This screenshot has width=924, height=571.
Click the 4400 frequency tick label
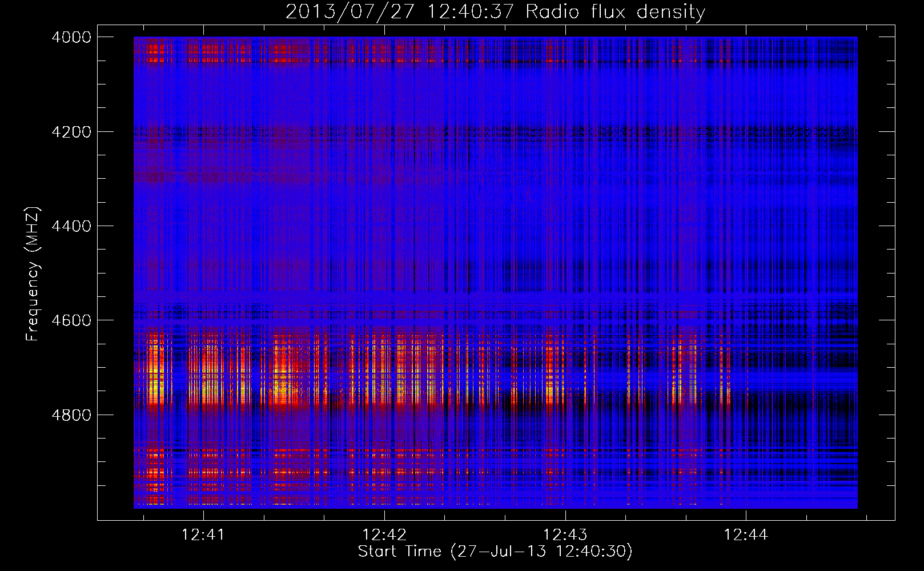point(71,226)
